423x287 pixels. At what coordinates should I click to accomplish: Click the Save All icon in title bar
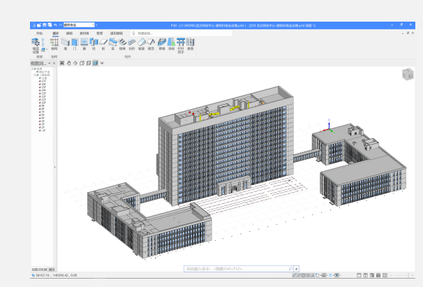50,25
